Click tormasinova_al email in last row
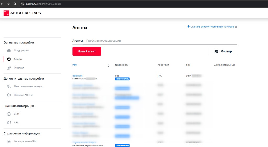 click(88, 145)
